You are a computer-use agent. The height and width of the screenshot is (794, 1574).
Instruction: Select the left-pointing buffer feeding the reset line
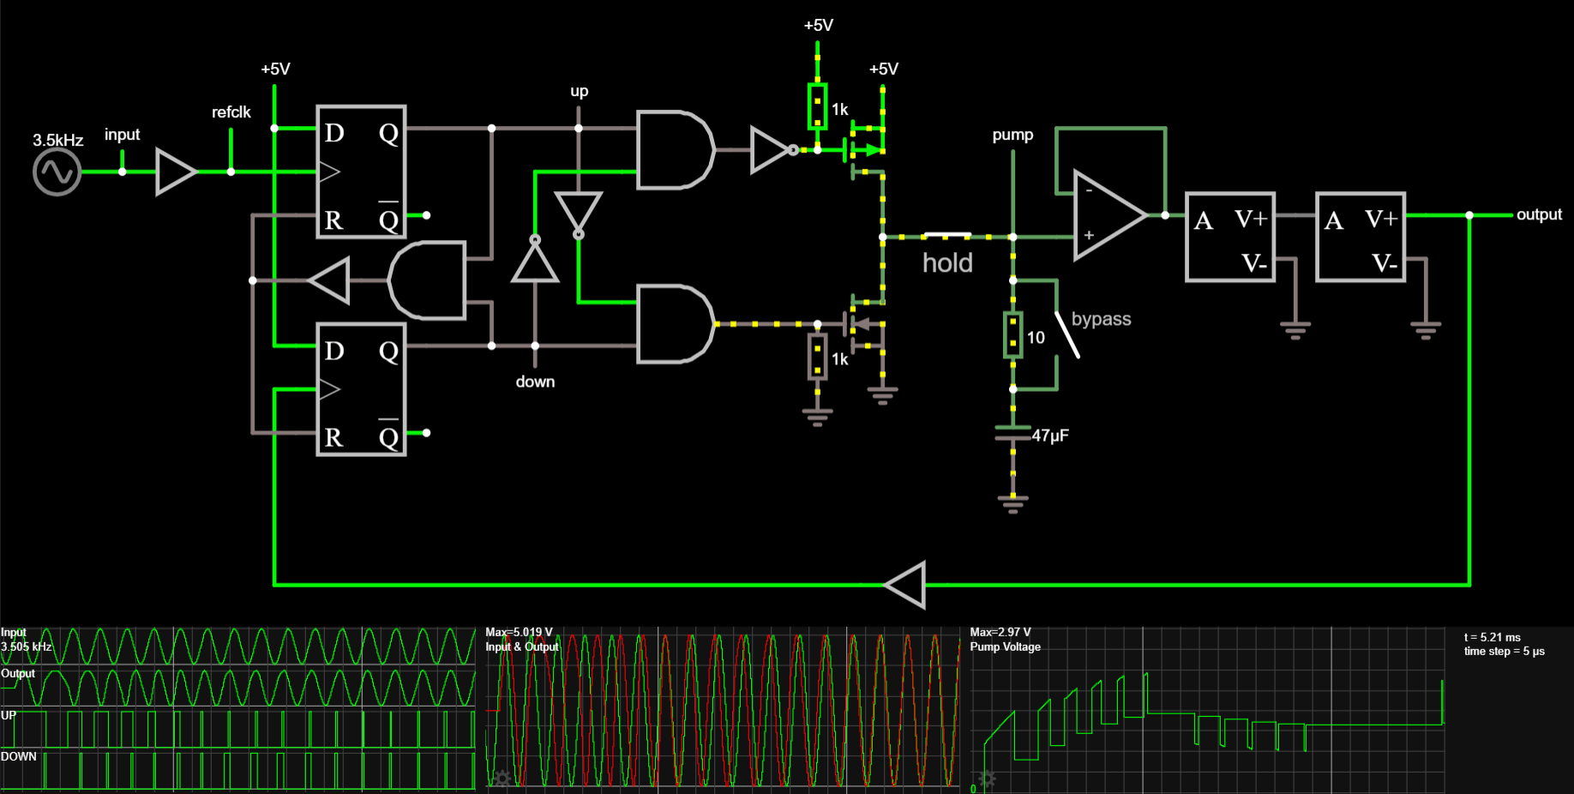[x=329, y=280]
